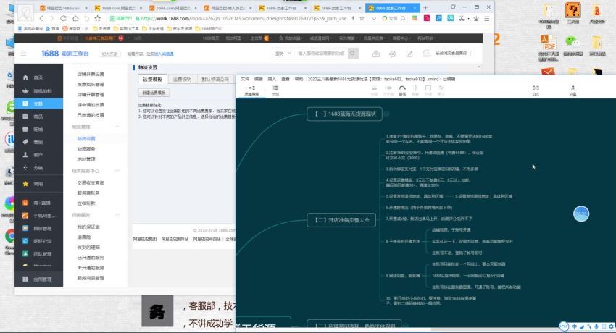
Task: Click 联系 relationship tool in XMind
Action: 402,90
